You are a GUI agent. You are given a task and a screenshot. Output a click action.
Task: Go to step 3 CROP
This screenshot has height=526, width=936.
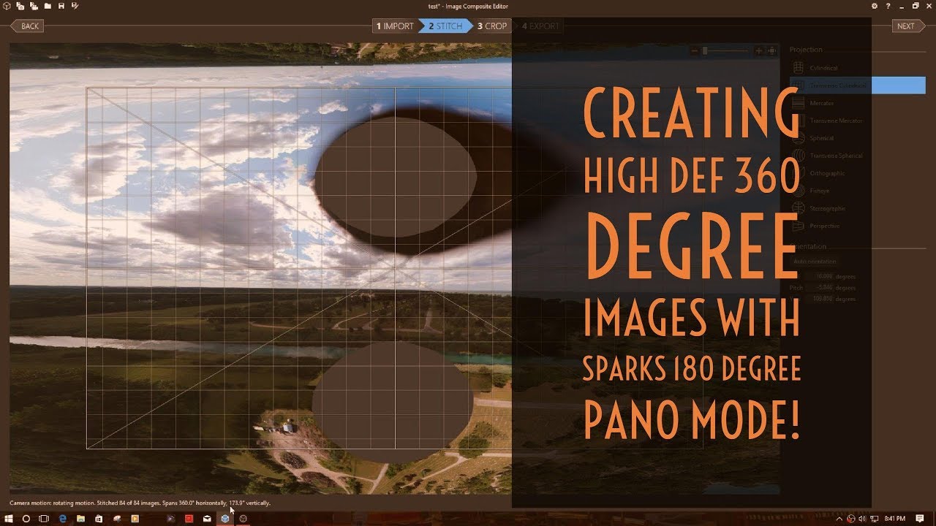point(492,26)
